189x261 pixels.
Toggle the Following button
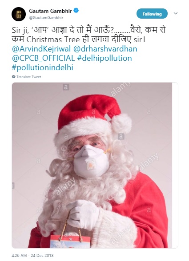pyautogui.click(x=152, y=14)
